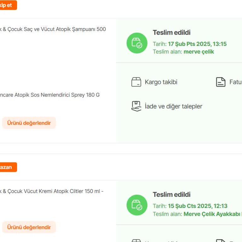Screen dimensions: 242x242
Task: Click the delivery date 17 Şub Pts 2025, 13:15
Action: pyautogui.click(x=197, y=44)
